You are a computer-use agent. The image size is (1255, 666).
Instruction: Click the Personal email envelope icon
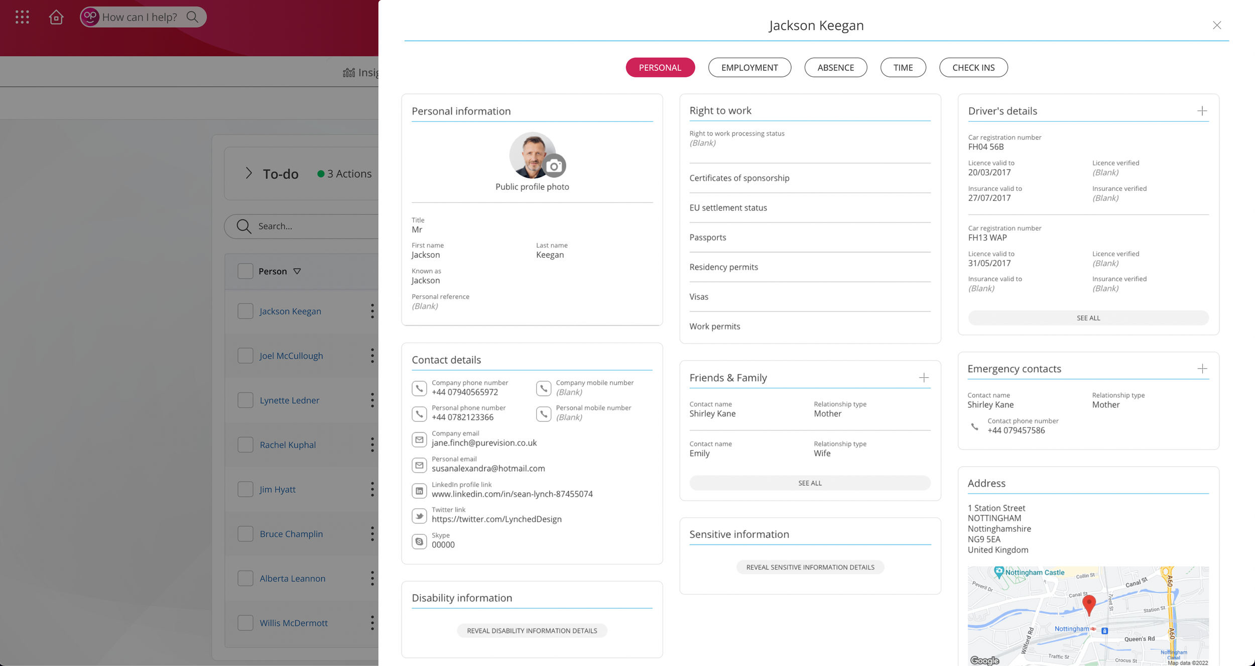[x=419, y=465]
